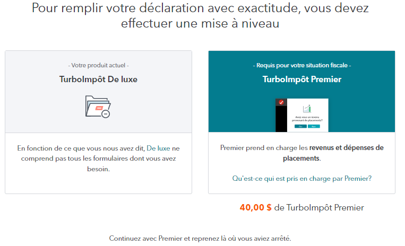This screenshot has width=405, height=246.
Task: Select the TurboImpôt Premier card title
Action: [301, 80]
